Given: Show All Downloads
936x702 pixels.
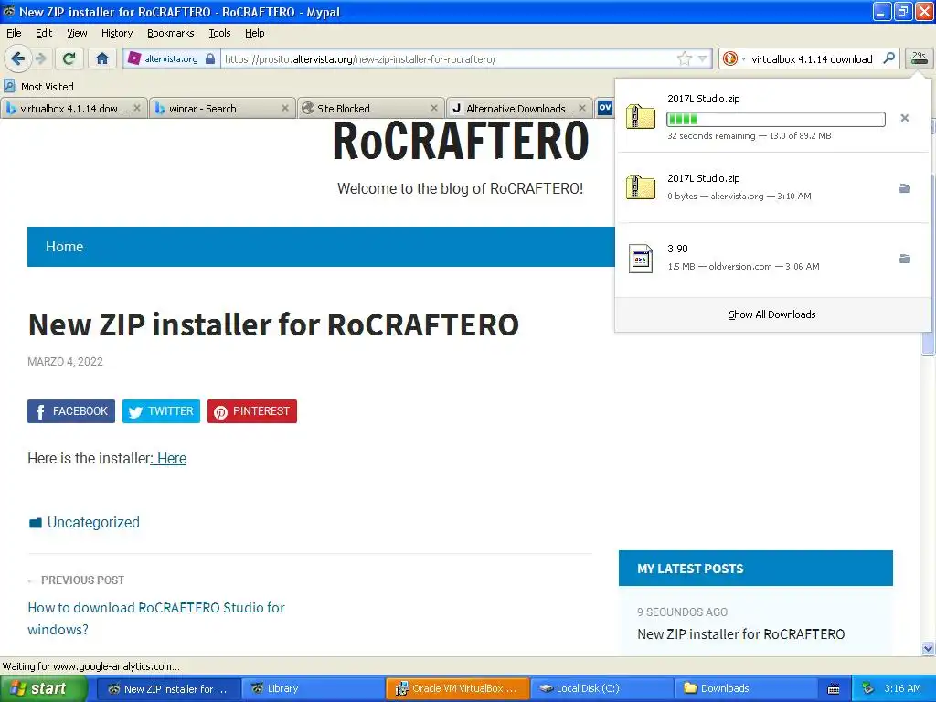Looking at the screenshot, I should pos(771,314).
